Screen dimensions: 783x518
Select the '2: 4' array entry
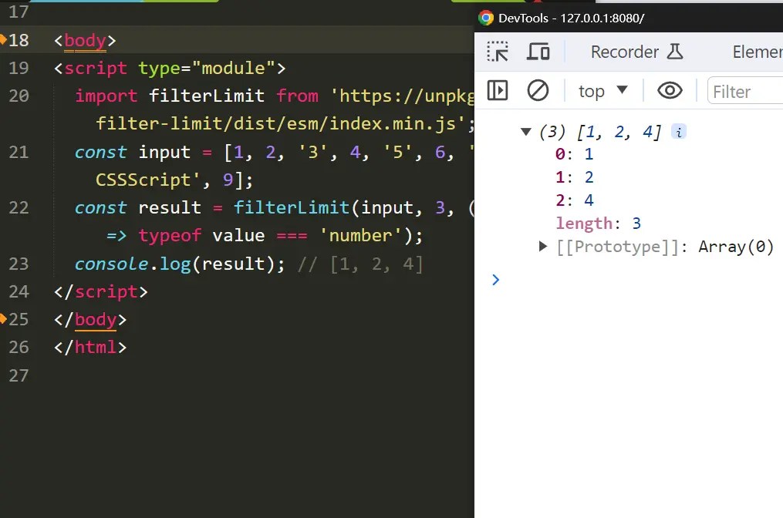[574, 200]
